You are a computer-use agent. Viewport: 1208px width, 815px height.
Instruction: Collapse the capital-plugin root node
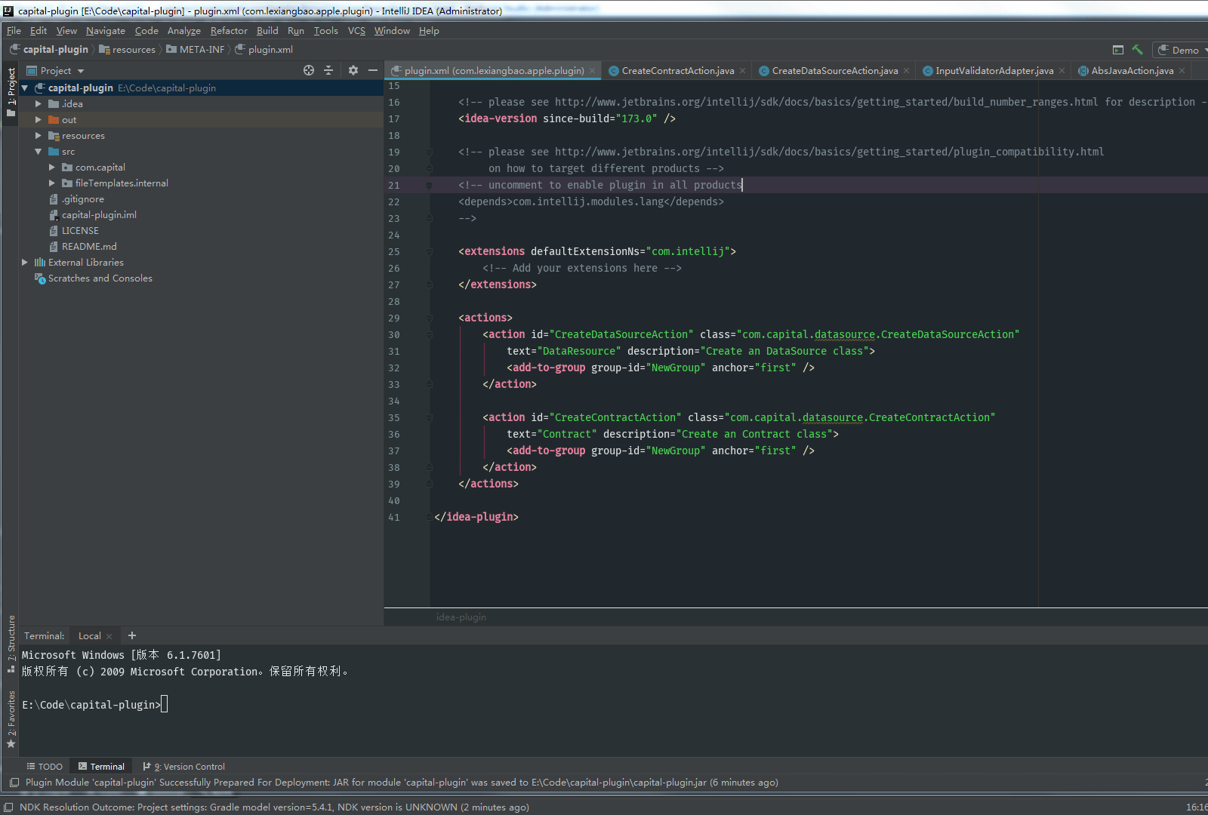coord(25,88)
